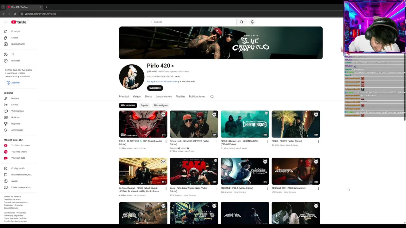Open the hamburger guide menu
This screenshot has height=228, width=406.
tap(6, 22)
